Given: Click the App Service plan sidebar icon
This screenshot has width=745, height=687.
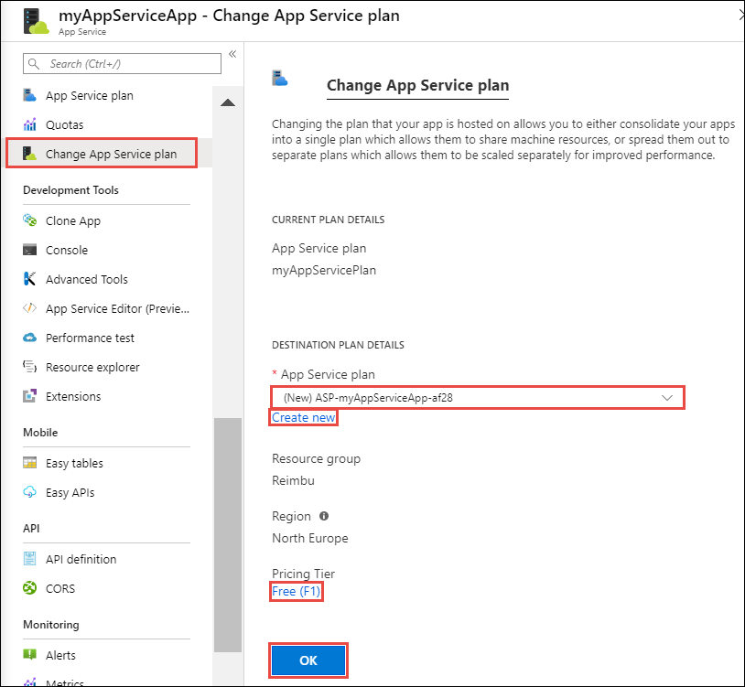Looking at the screenshot, I should [x=29, y=95].
